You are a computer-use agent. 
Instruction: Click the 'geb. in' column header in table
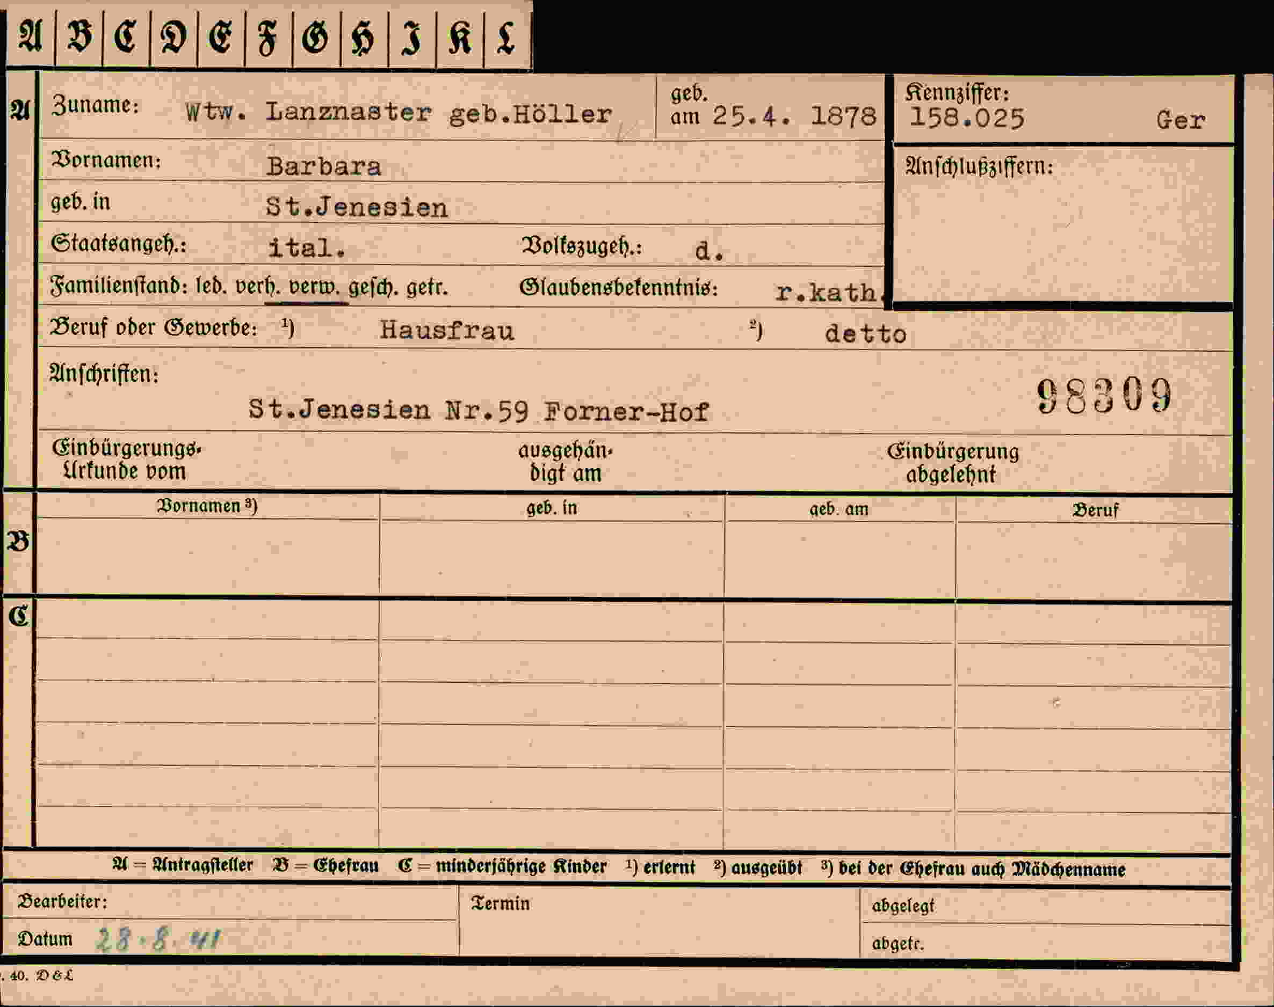point(552,508)
